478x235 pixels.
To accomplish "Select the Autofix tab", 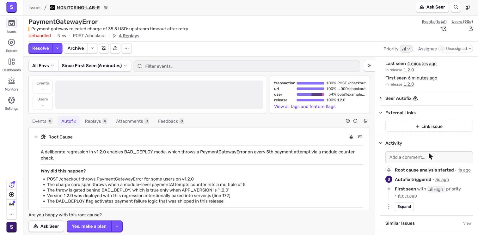I will [x=69, y=121].
